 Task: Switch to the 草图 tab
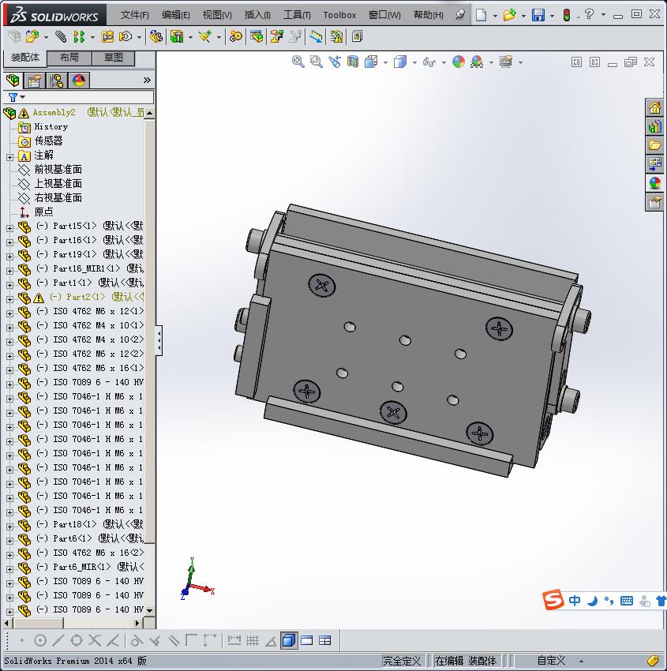point(114,58)
